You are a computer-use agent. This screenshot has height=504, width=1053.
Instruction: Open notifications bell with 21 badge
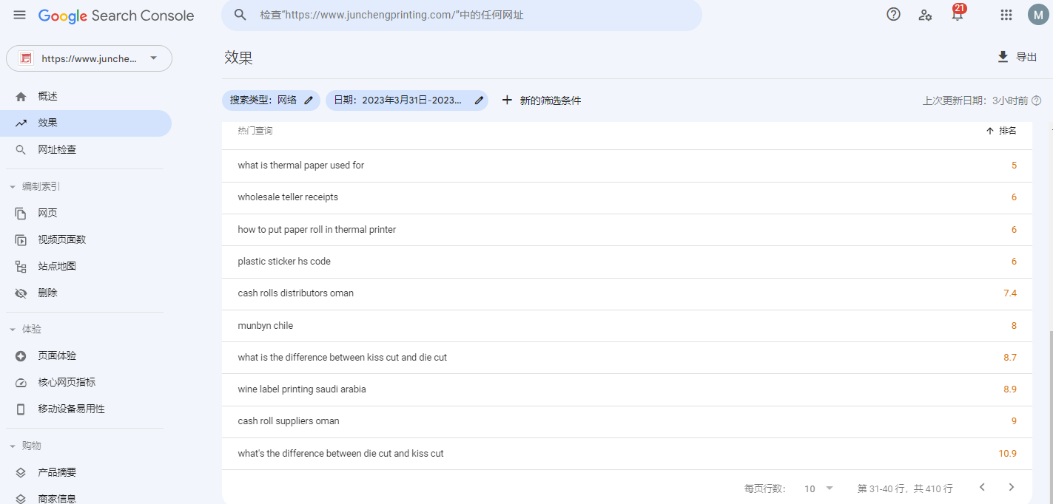[x=958, y=15]
